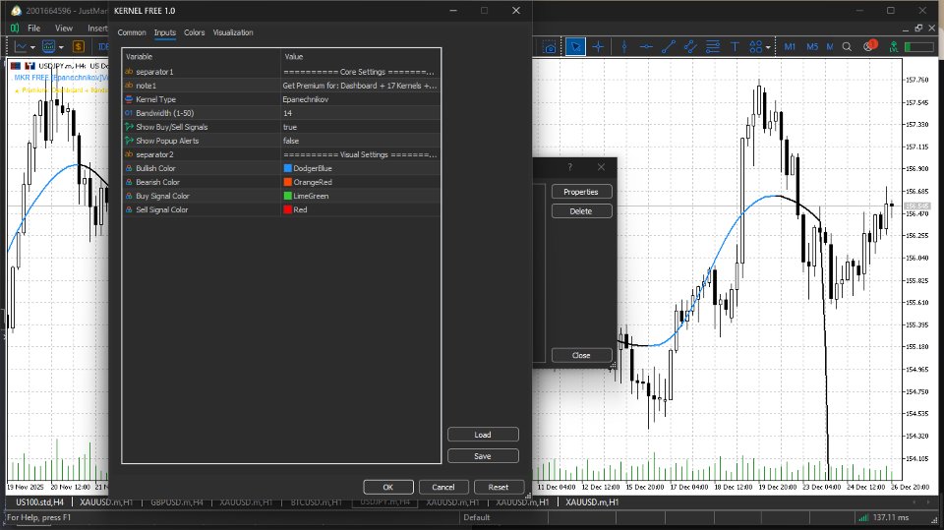Viewport: 944px width, 530px height.
Task: Open the Insert menu
Action: click(x=97, y=28)
